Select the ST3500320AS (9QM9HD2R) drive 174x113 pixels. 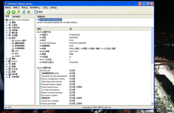click(x=50, y=20)
